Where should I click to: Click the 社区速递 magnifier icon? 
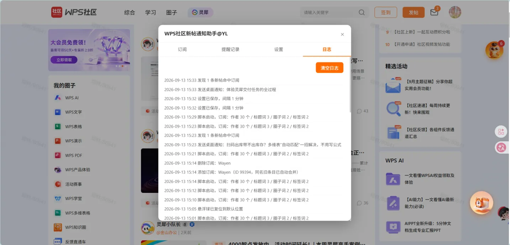[x=393, y=108]
